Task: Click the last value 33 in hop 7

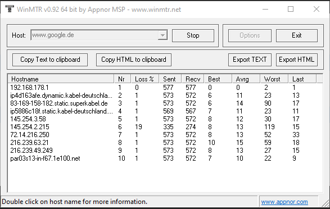Action: [296, 135]
